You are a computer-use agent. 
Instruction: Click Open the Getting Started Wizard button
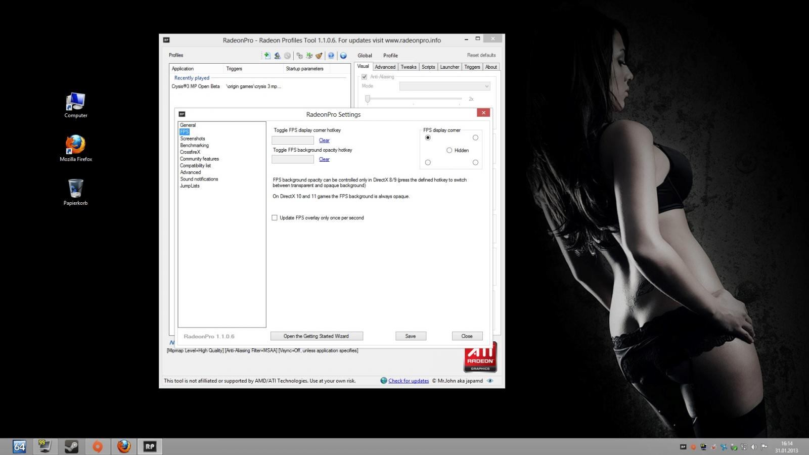click(317, 336)
